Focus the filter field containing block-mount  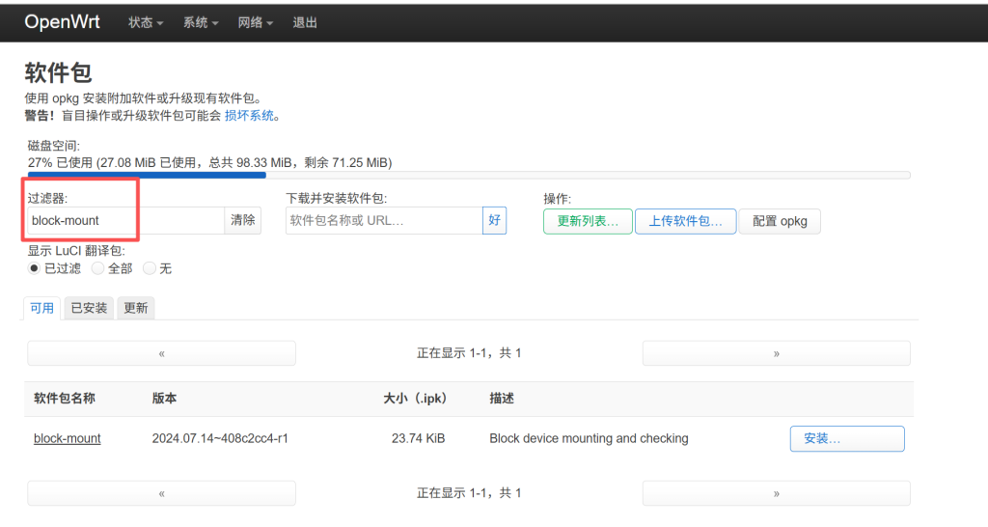click(125, 221)
